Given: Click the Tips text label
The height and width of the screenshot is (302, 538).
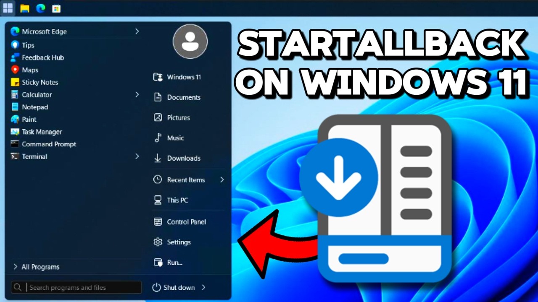Looking at the screenshot, I should pos(28,45).
